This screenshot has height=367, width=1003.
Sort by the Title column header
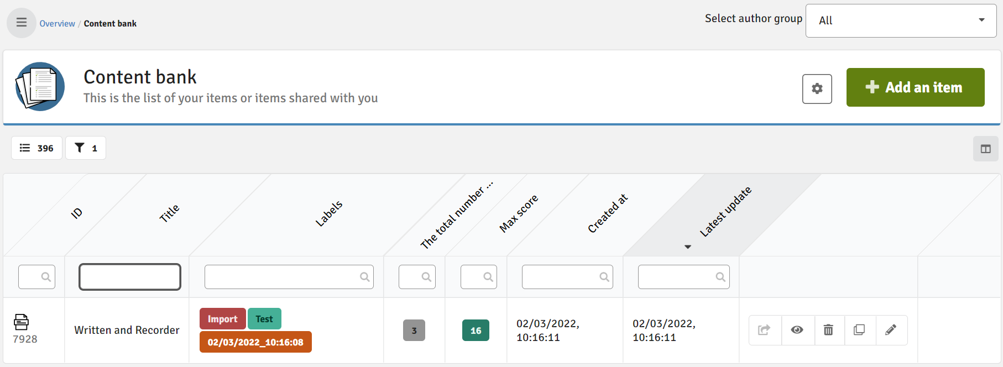(x=169, y=213)
